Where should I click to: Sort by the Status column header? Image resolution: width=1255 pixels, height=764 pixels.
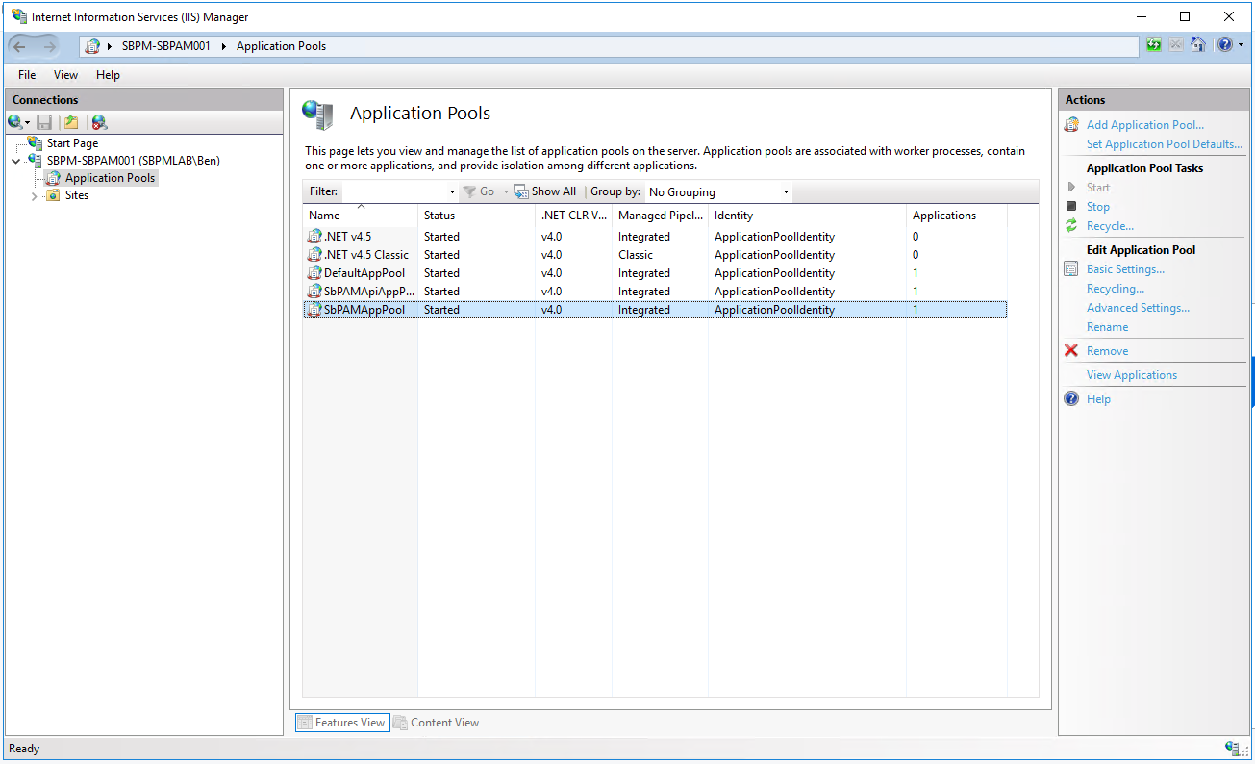tap(439, 216)
